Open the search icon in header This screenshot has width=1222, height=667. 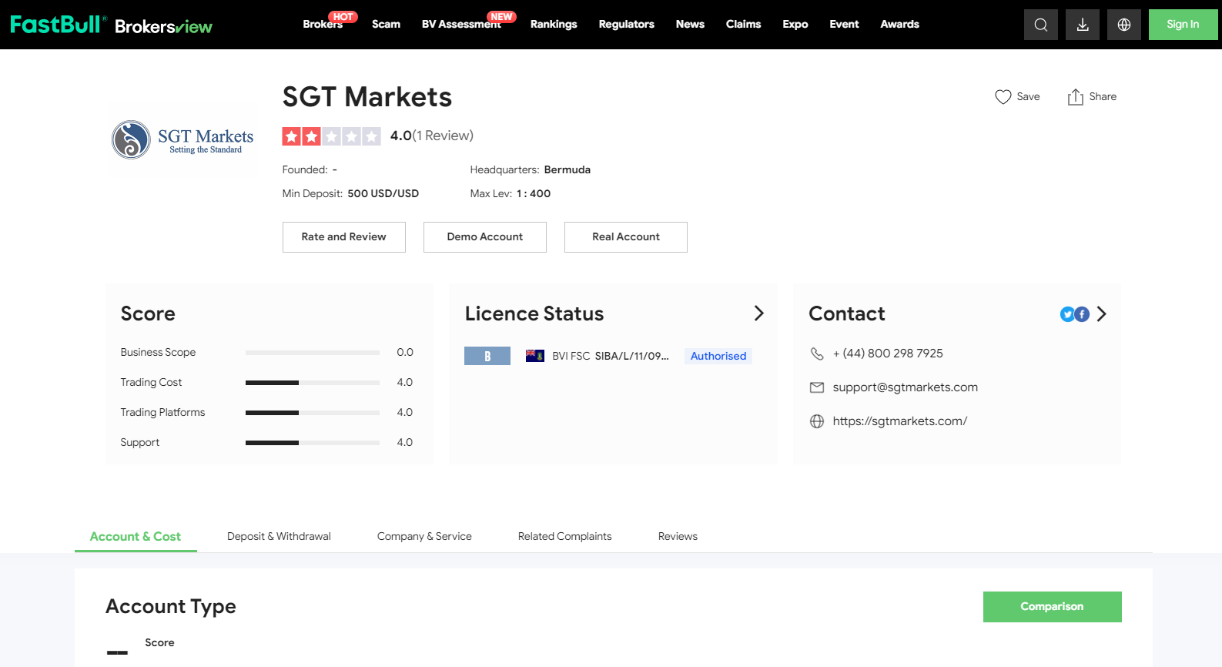click(1040, 25)
